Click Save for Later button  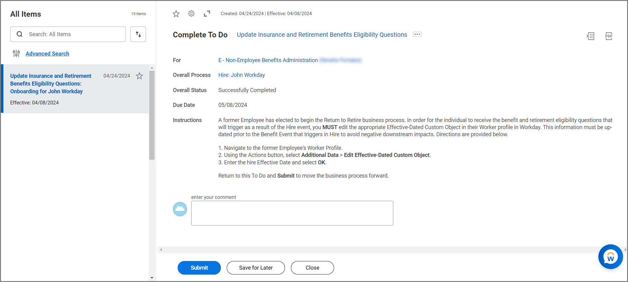pyautogui.click(x=256, y=268)
